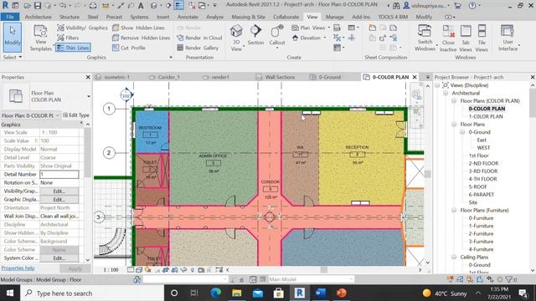Close the 0-COLOR PLAN view tab
Viewport: 536px width, 301px height.
415,77
